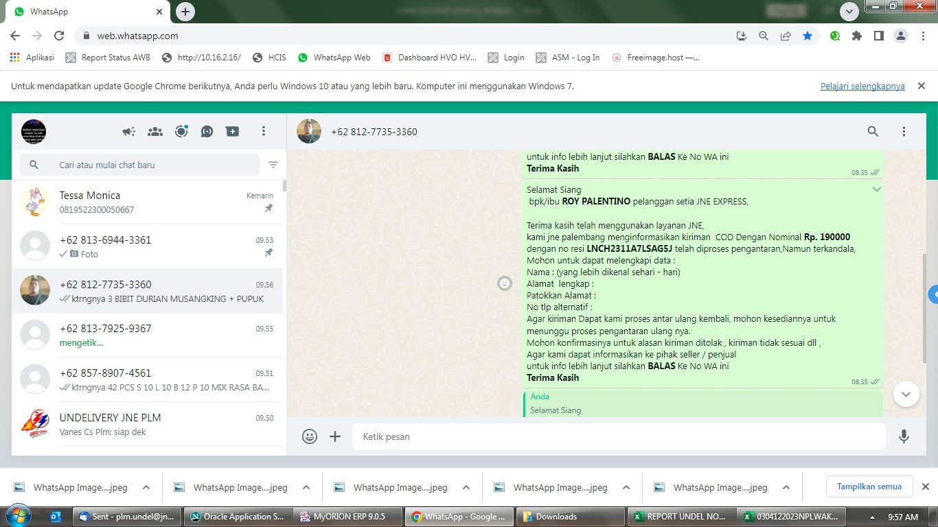
Task: Open the chat with +62 857-8907-4561
Action: (148, 379)
